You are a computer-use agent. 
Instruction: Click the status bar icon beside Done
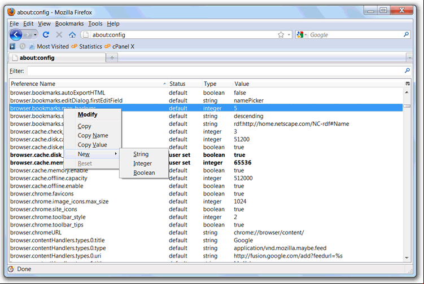tap(11, 269)
